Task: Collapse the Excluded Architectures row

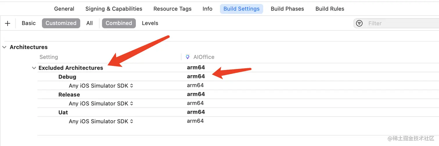Action: [x=34, y=68]
